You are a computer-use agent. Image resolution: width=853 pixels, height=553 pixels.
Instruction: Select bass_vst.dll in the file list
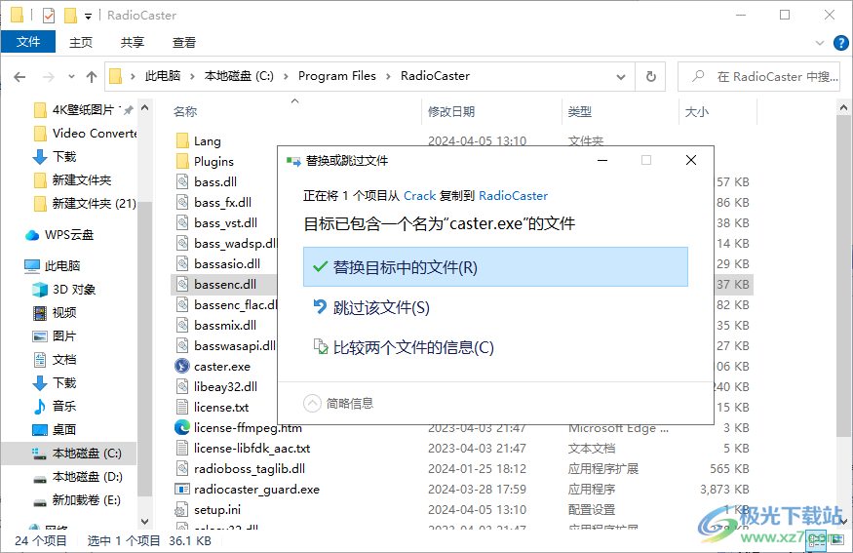[x=226, y=223]
